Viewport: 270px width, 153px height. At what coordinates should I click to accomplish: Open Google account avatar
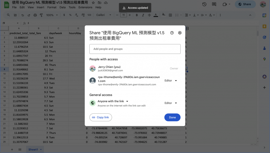[263, 4]
